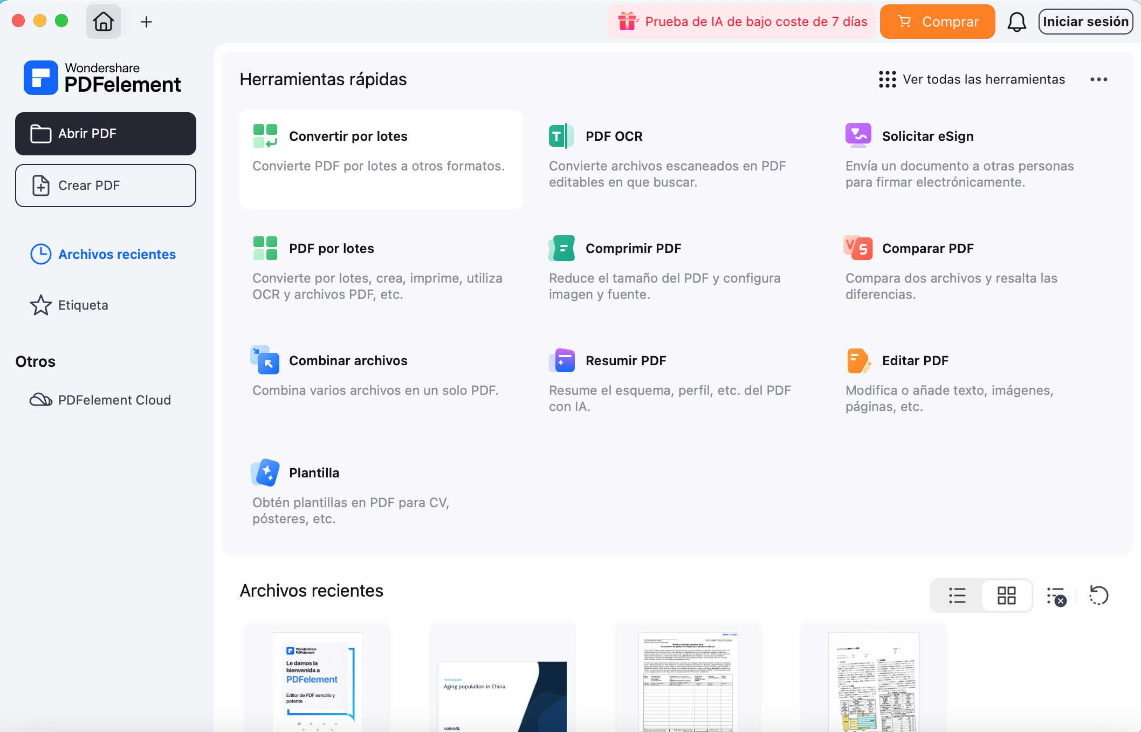Click the Resumir PDF icon
1141x732 pixels.
[561, 360]
